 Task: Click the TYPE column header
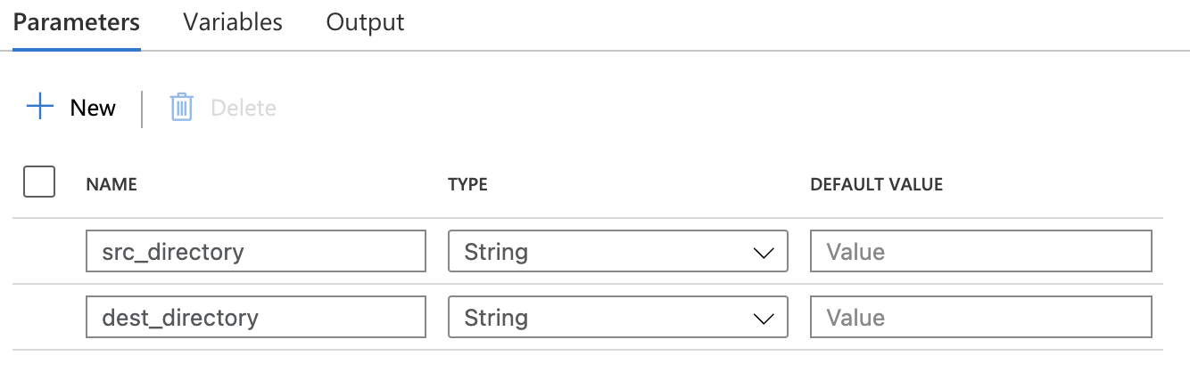click(467, 185)
